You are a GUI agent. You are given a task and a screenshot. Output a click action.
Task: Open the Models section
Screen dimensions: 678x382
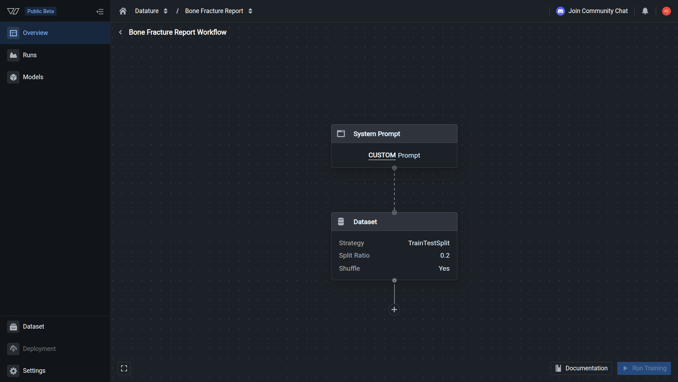click(x=55, y=77)
